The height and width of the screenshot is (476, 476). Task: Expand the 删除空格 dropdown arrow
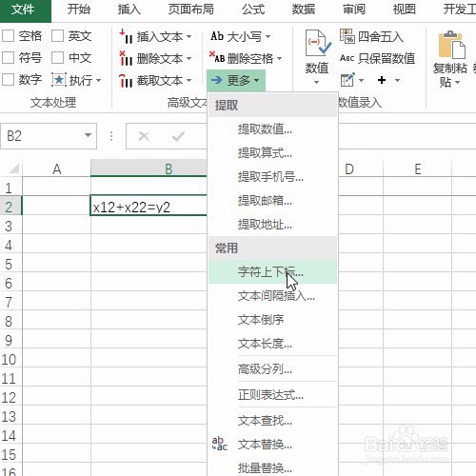[279, 58]
